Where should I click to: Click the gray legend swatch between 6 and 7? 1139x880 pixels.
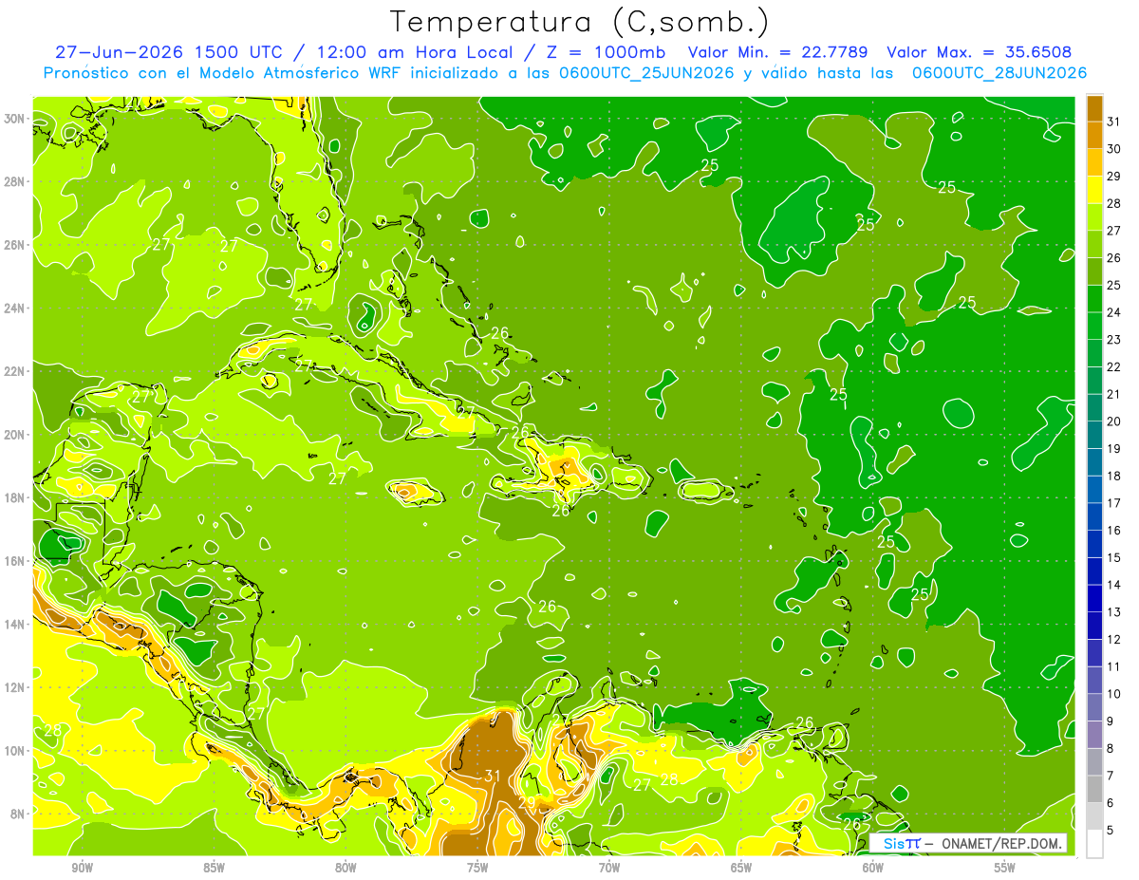point(1094,789)
